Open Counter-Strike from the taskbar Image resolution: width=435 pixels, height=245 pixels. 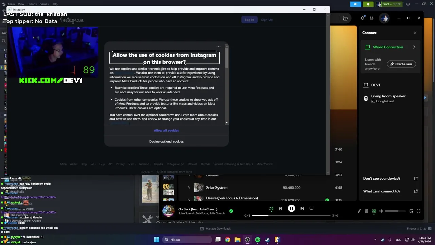pos(277,240)
